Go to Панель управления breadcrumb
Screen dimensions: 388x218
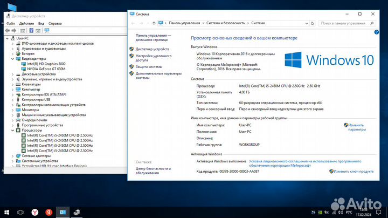point(184,23)
